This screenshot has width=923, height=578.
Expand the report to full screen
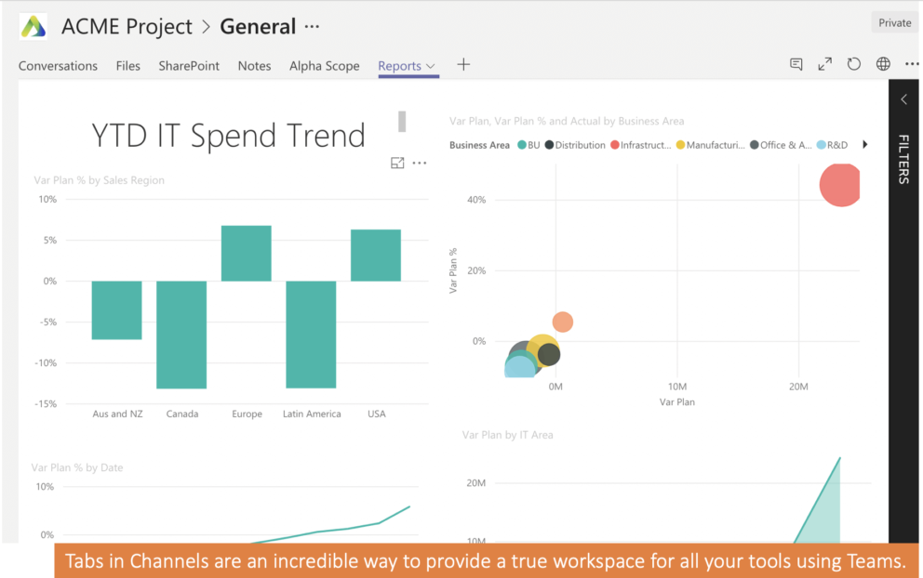tap(824, 64)
